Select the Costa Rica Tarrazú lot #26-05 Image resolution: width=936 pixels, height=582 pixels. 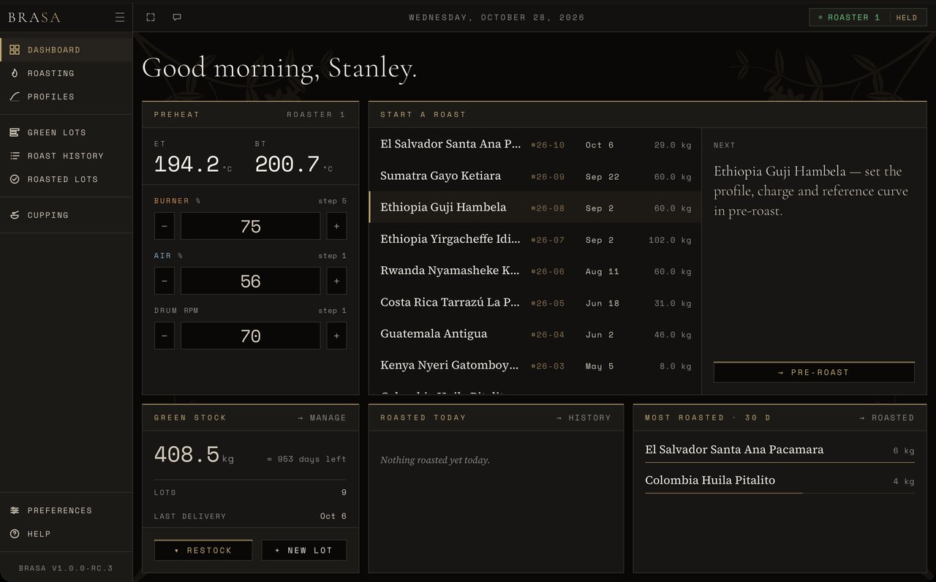pos(535,302)
